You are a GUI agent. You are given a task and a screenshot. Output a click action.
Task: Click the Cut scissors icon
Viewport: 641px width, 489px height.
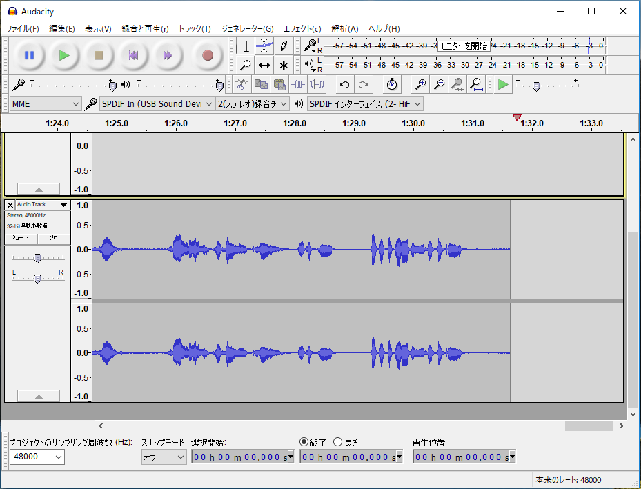(241, 85)
